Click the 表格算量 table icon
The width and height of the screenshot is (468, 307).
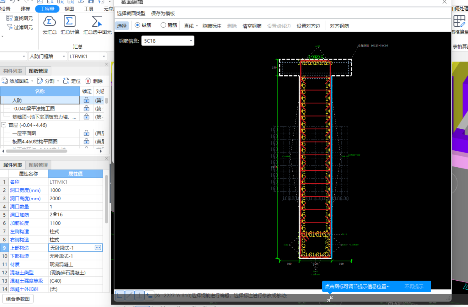[459, 21]
